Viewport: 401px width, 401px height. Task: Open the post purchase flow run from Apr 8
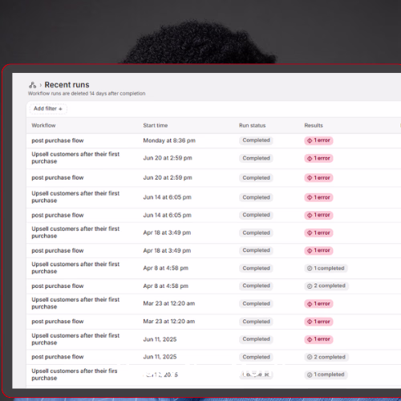58,286
